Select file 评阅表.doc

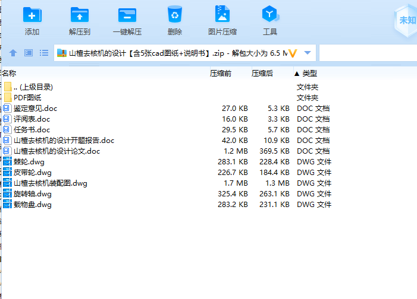pyautogui.click(x=32, y=119)
